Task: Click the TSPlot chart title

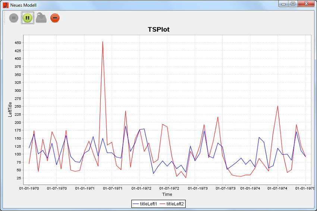Action: tap(158, 29)
